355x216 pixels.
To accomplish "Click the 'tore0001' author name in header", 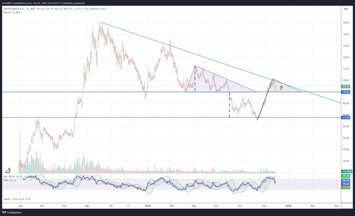I will pyautogui.click(x=7, y=3).
